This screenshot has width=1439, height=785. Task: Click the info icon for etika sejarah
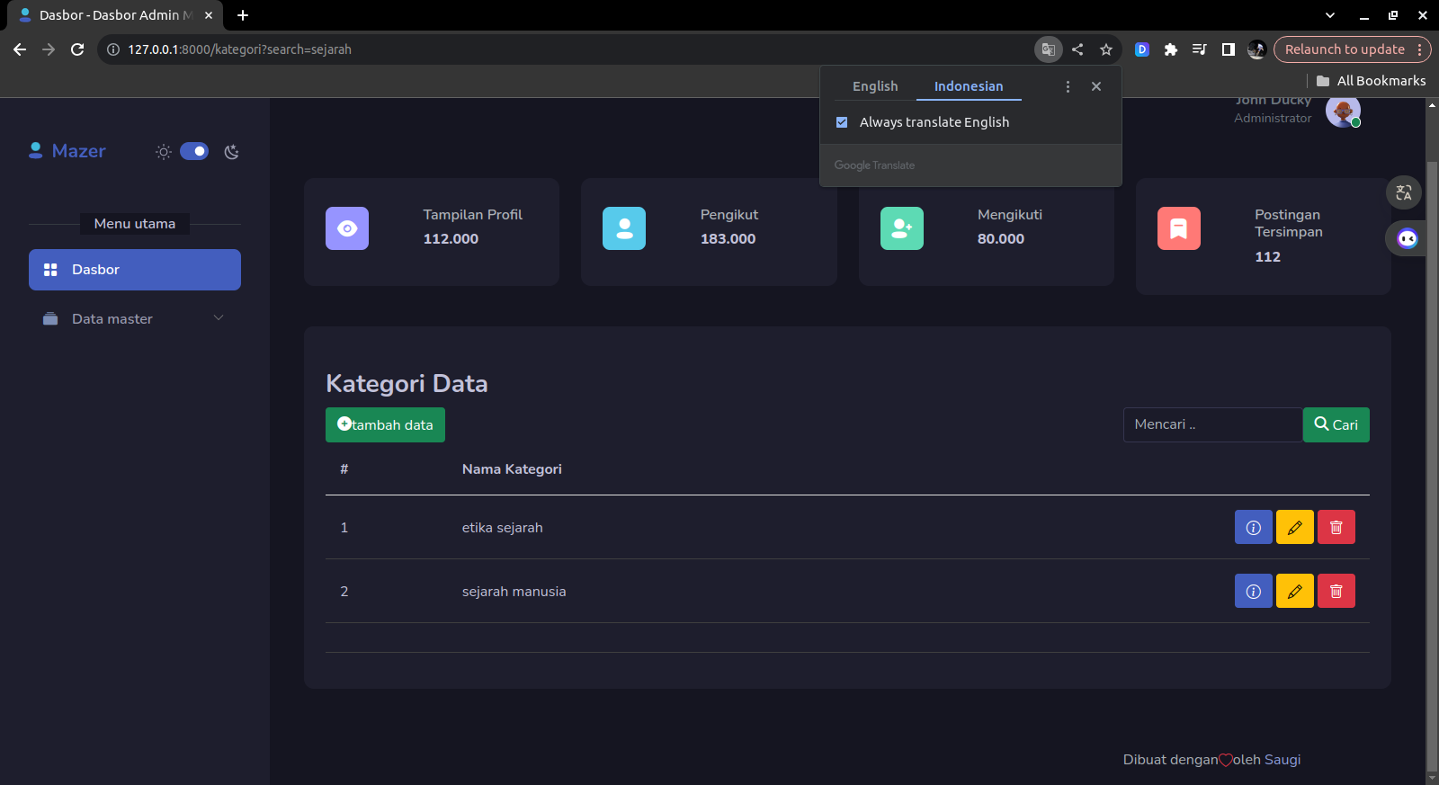point(1253,528)
